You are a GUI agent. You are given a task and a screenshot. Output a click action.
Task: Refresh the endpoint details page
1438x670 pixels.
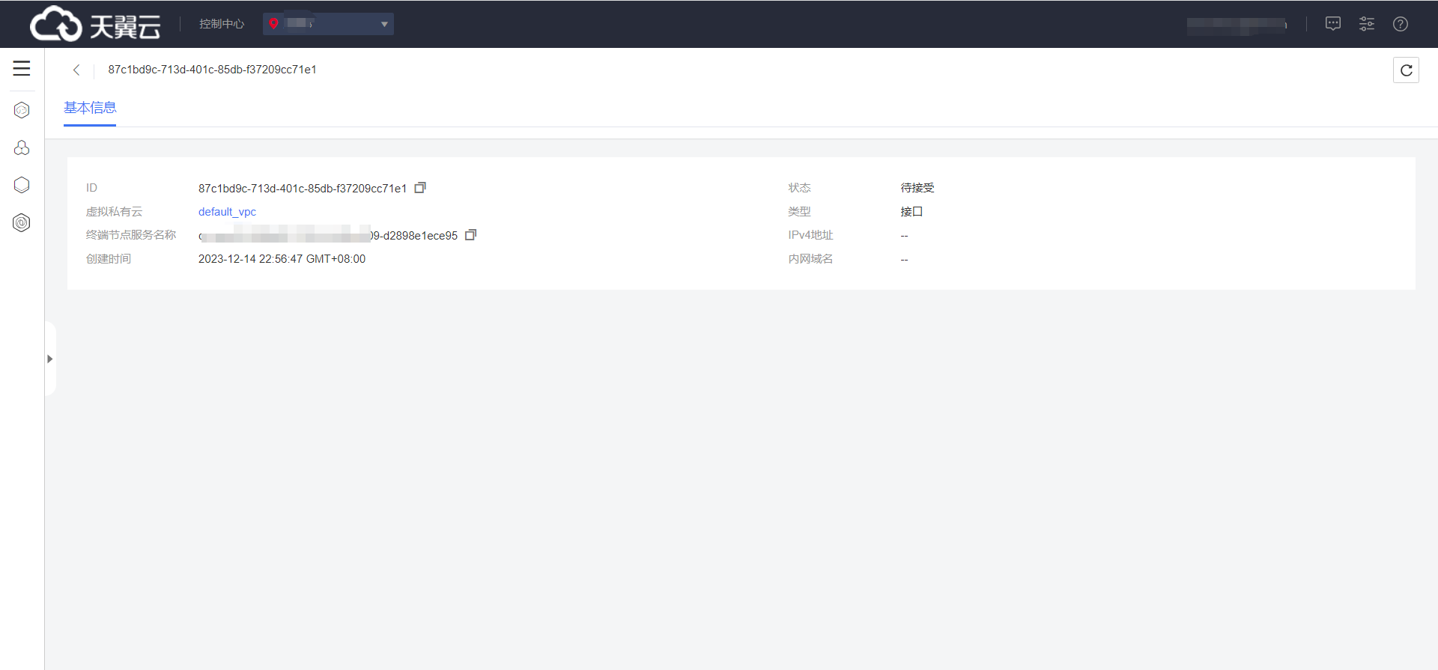click(1406, 70)
